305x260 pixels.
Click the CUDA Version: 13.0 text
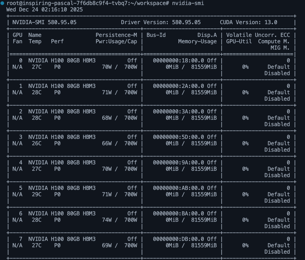point(249,22)
